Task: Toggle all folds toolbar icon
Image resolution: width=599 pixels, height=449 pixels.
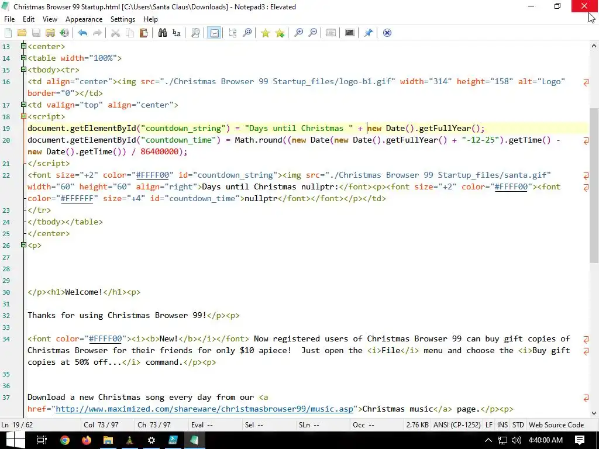Action: [233, 33]
